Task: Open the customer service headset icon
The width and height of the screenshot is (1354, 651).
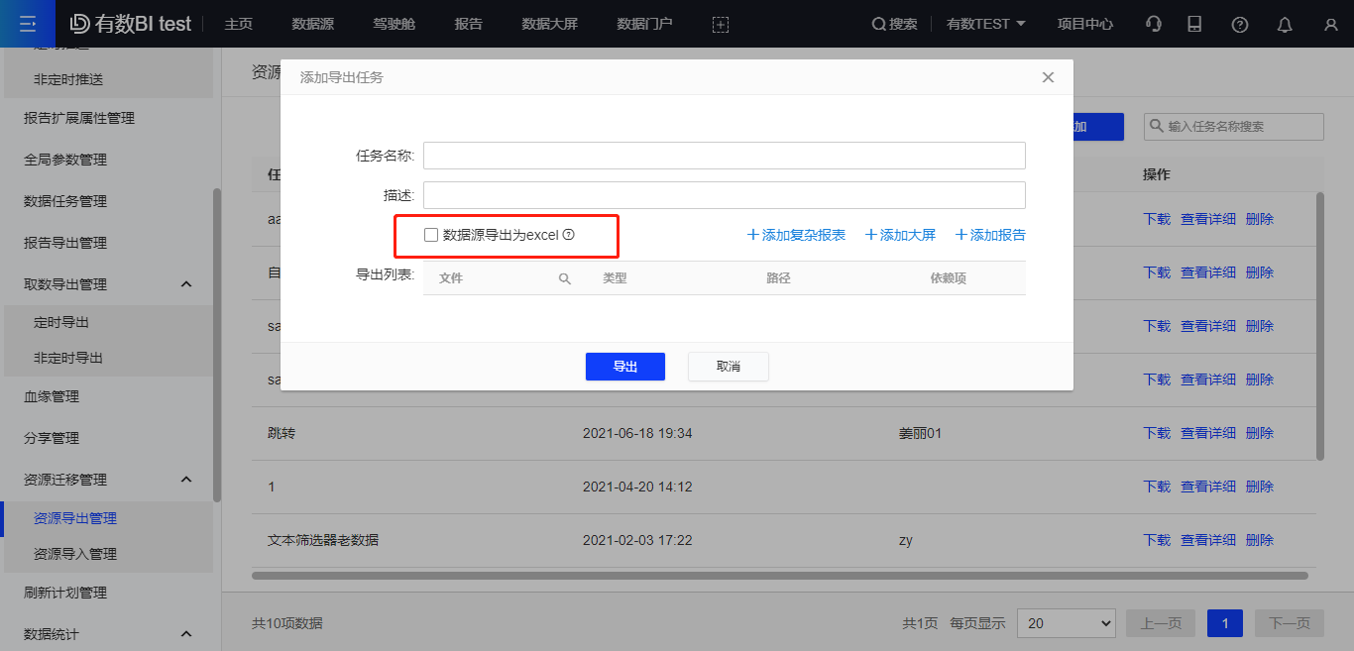Action: [x=1154, y=24]
